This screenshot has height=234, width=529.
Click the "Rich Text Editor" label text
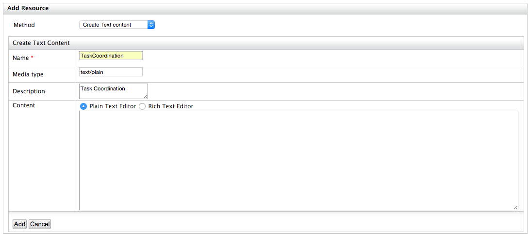pyautogui.click(x=171, y=106)
